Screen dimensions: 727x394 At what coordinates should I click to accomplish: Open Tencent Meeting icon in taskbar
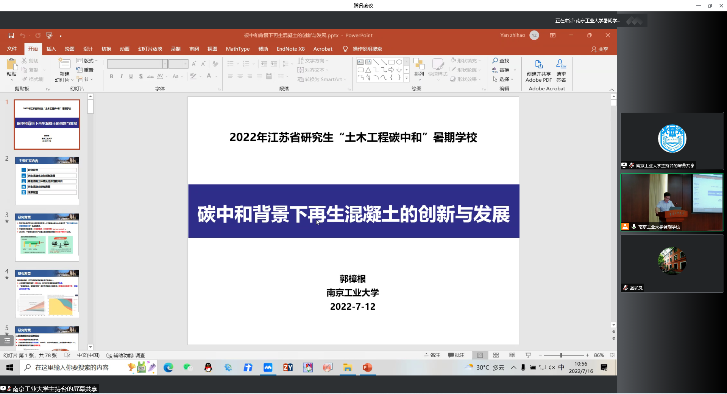(x=268, y=368)
